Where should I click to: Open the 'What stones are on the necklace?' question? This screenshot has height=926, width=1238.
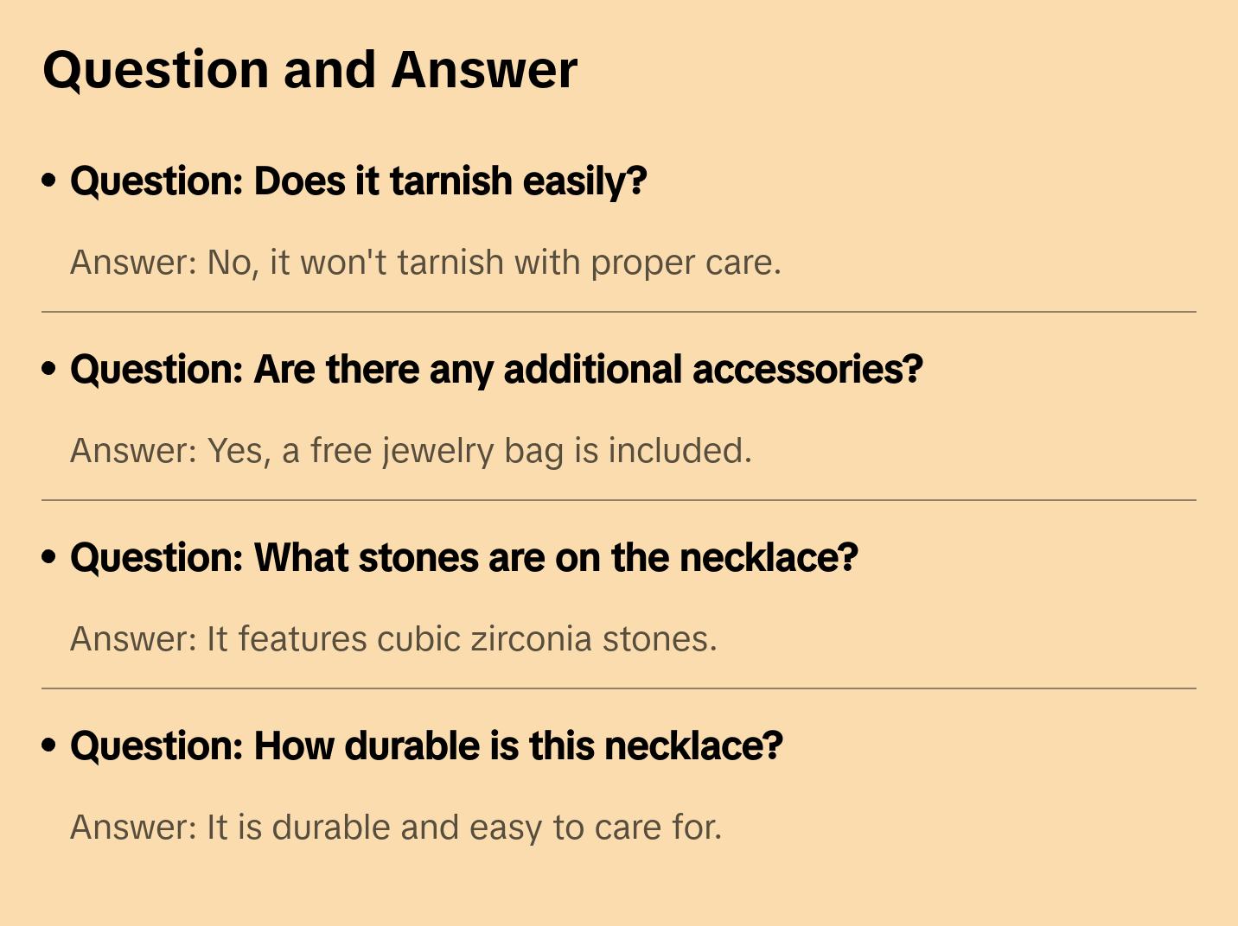463,558
